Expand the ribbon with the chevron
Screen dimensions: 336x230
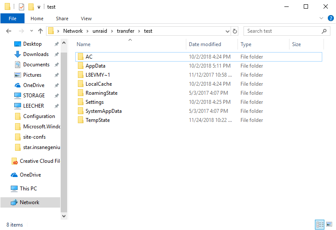(321, 18)
